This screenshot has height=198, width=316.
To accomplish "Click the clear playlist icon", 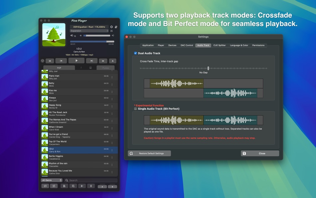I will (x=91, y=186).
